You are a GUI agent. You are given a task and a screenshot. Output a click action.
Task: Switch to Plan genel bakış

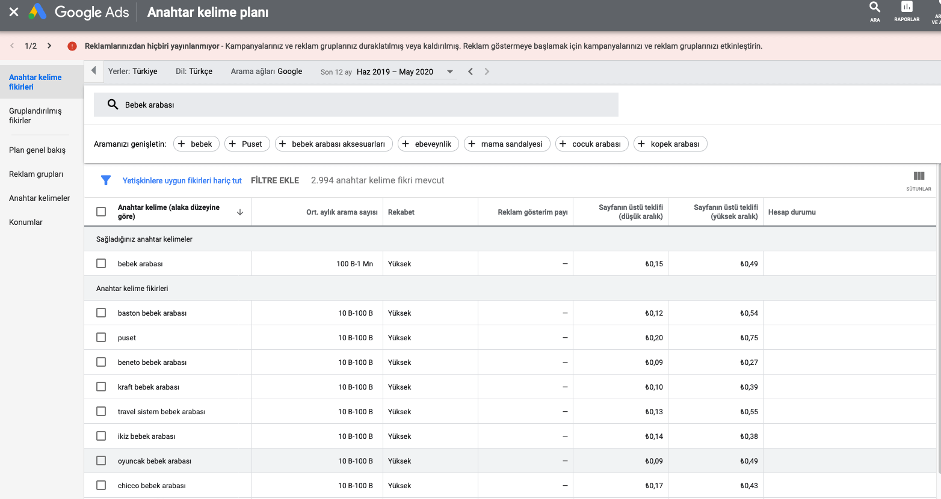(x=37, y=150)
